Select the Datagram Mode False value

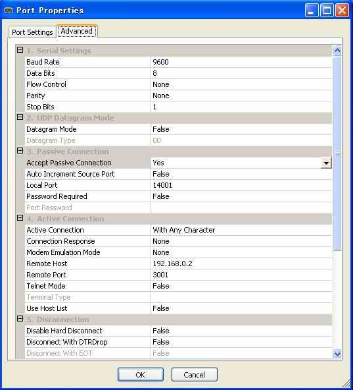click(x=241, y=129)
